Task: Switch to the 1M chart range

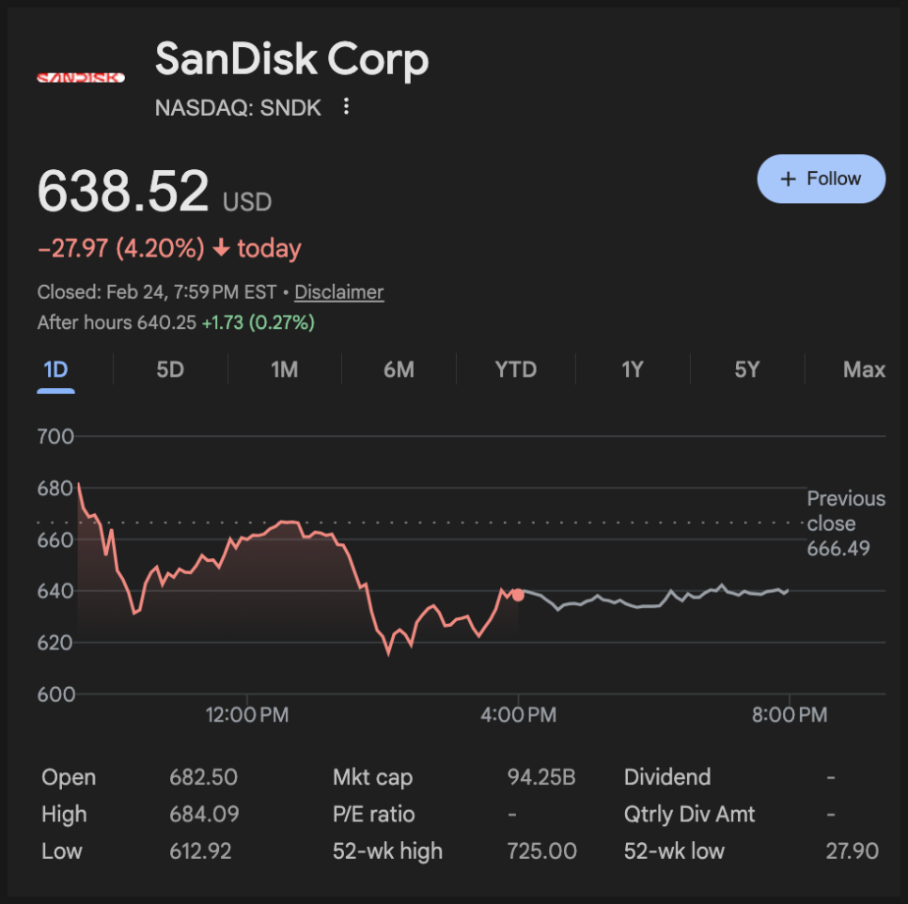Action: point(284,369)
